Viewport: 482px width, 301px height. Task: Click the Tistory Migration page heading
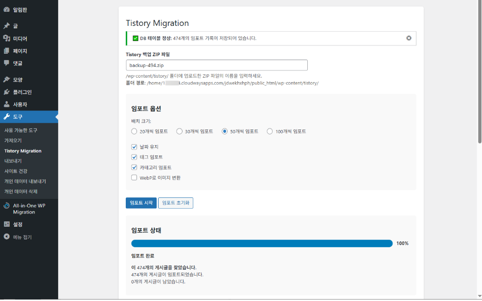157,23
